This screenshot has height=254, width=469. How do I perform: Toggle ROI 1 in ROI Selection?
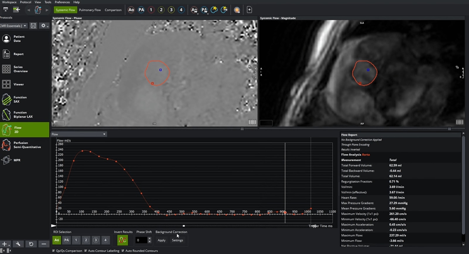click(76, 240)
